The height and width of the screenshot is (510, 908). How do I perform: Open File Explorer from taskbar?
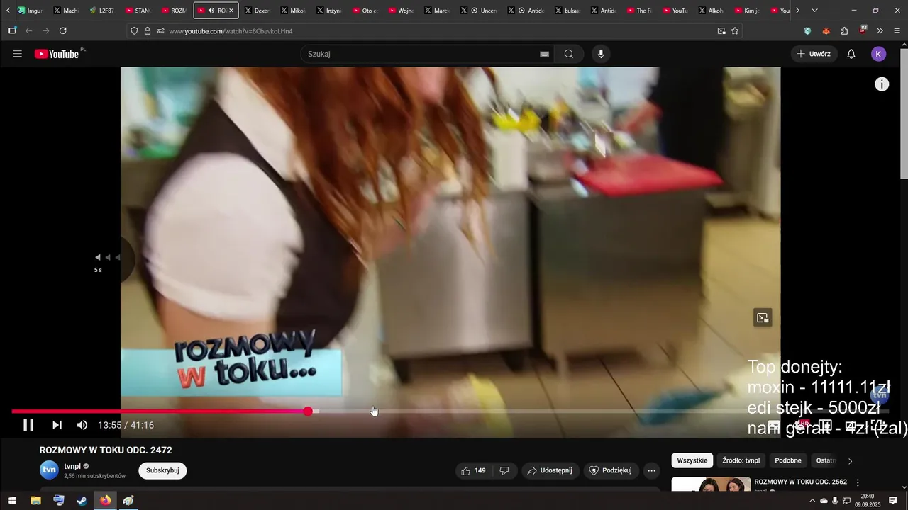pyautogui.click(x=35, y=500)
